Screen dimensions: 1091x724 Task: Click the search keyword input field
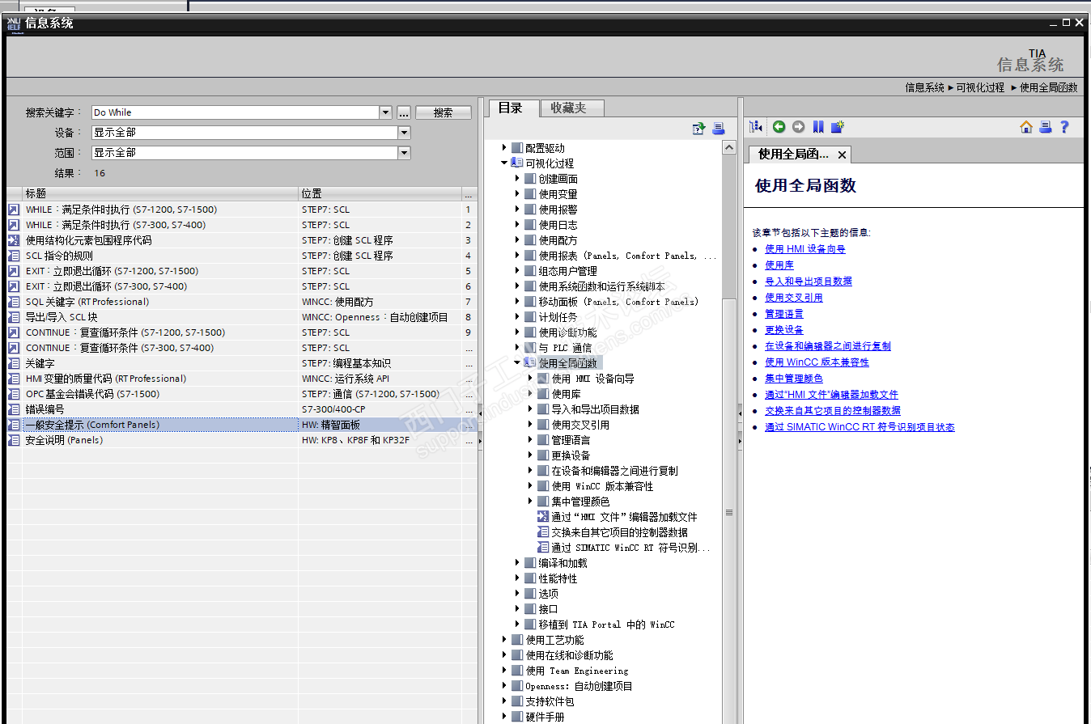pos(235,112)
